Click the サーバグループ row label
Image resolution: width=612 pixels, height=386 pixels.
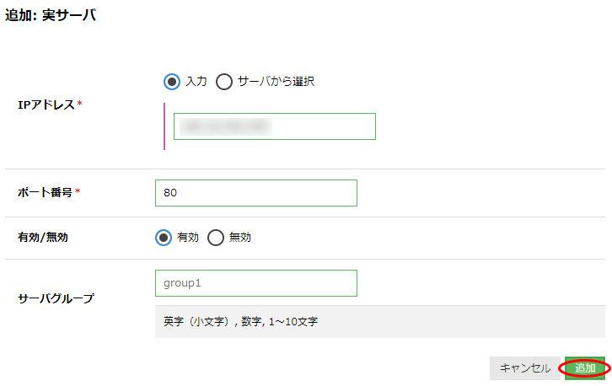56,298
